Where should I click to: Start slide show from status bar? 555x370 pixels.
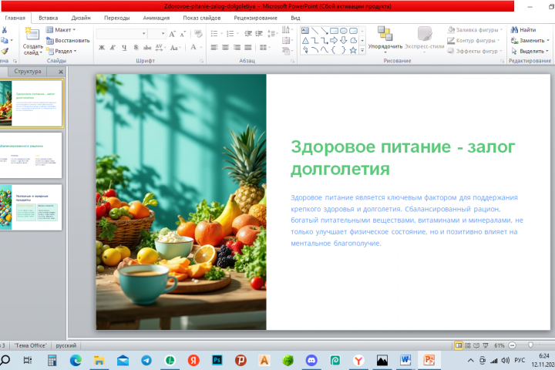[x=486, y=345]
